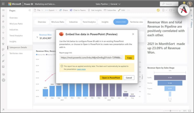Screen dimensions: 194x113
Task: Click the Cancel button in dialog
Action: [x=129, y=78]
